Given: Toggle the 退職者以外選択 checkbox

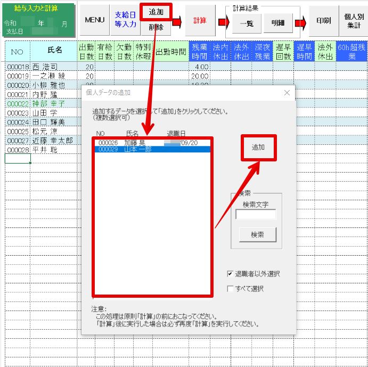Looking at the screenshot, I should click(230, 274).
